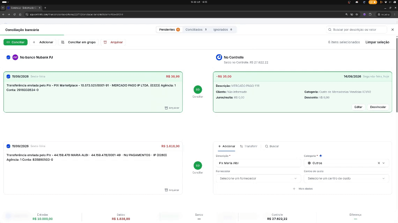Image resolution: width=398 pixels, height=223 pixels.
Task: Select the Adicionar tab in entry form
Action: tap(227, 146)
